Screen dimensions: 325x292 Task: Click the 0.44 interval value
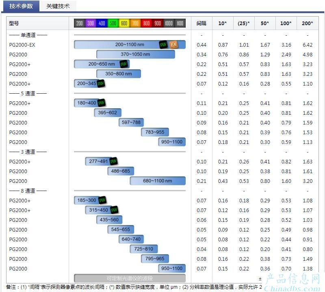tap(201, 45)
